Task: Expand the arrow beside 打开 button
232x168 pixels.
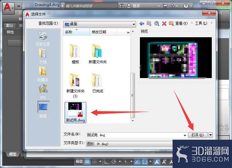Action: pyautogui.click(x=211, y=135)
